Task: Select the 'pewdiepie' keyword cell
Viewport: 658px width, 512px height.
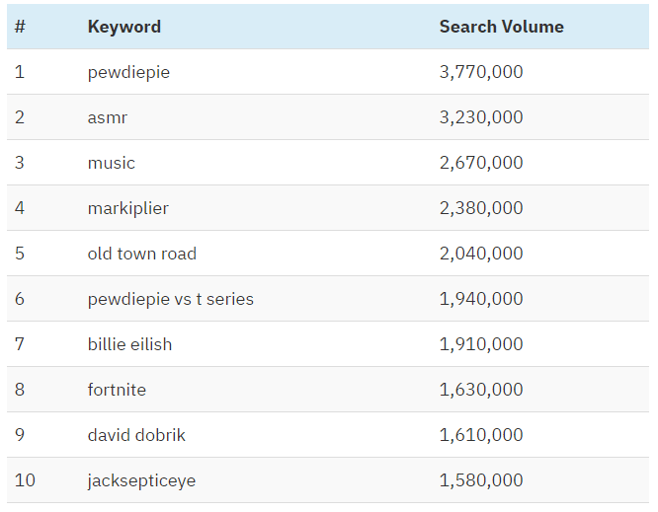Action: 128,72
